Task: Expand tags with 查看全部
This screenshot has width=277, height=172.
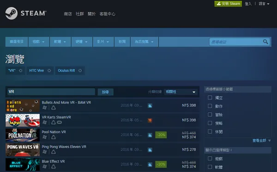Action: (261, 141)
